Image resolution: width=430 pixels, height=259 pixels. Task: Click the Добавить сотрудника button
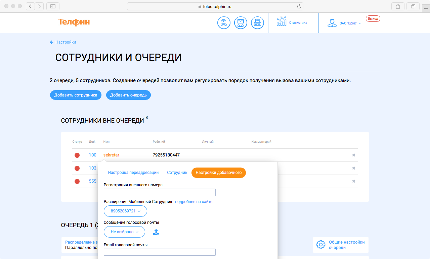click(76, 95)
